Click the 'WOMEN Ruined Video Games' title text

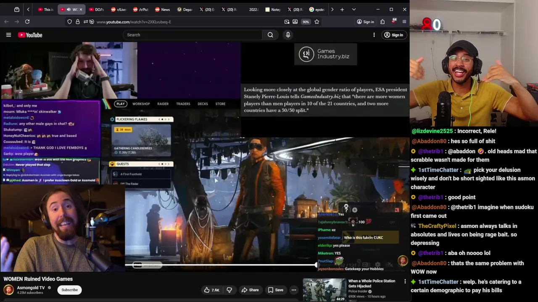click(38, 279)
